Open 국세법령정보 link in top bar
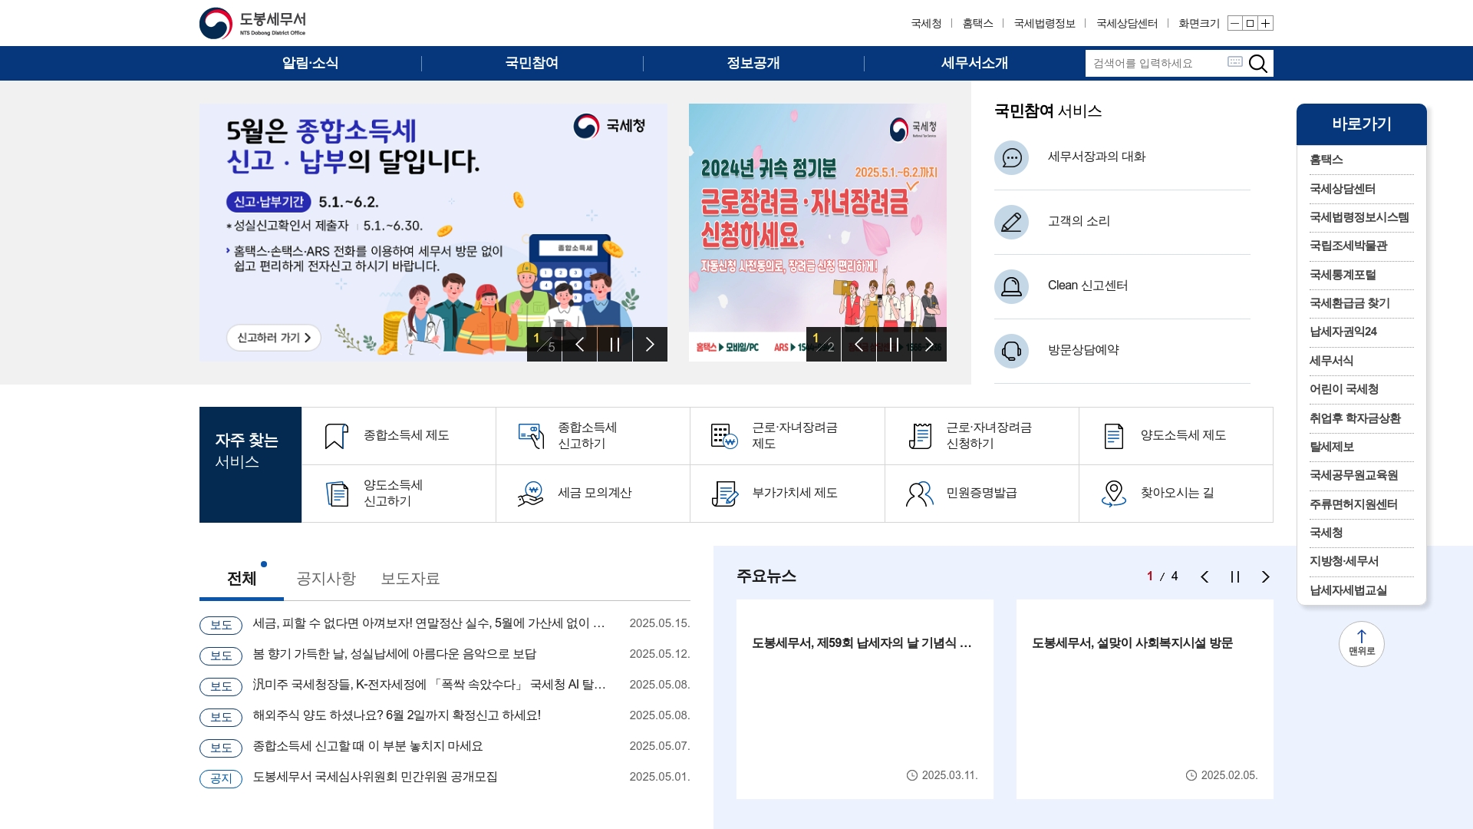 (1044, 23)
